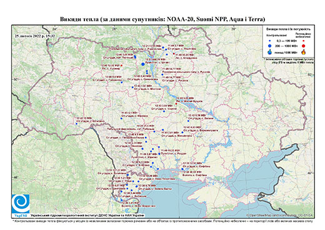Click the date stamp 25 лютого 2022
This screenshot has width=325, height=230.
[x=35, y=36]
